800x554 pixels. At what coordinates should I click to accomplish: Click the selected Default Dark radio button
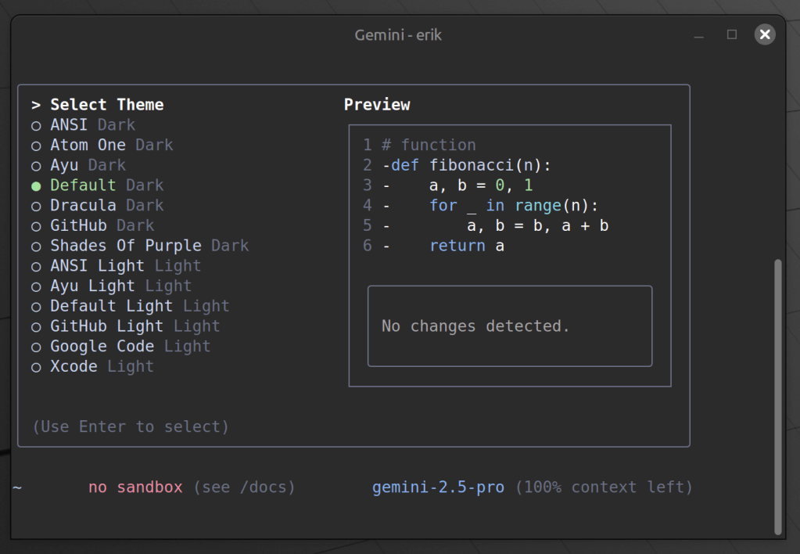(x=36, y=185)
